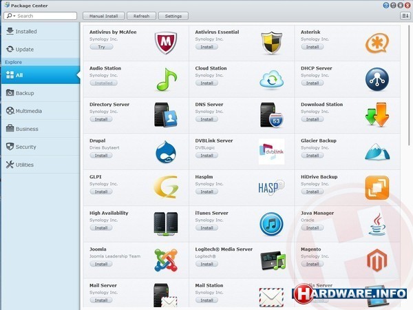Install the Drupal package

[x=101, y=156]
